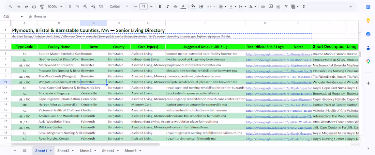Switch to the Sheet5 tab

pyautogui.click(x=131, y=151)
